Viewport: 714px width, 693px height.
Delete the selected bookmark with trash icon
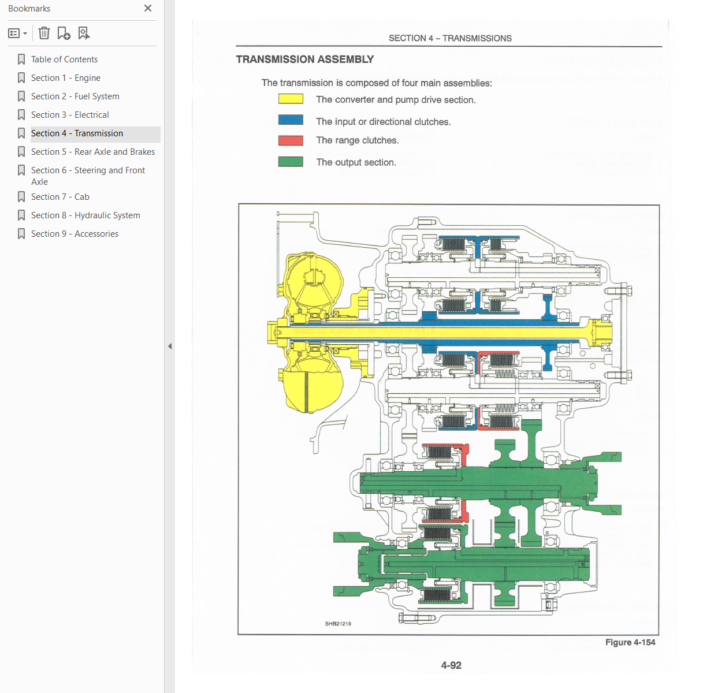pyautogui.click(x=44, y=33)
